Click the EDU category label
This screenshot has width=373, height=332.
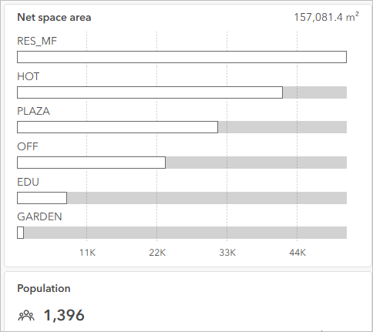coord(28,182)
